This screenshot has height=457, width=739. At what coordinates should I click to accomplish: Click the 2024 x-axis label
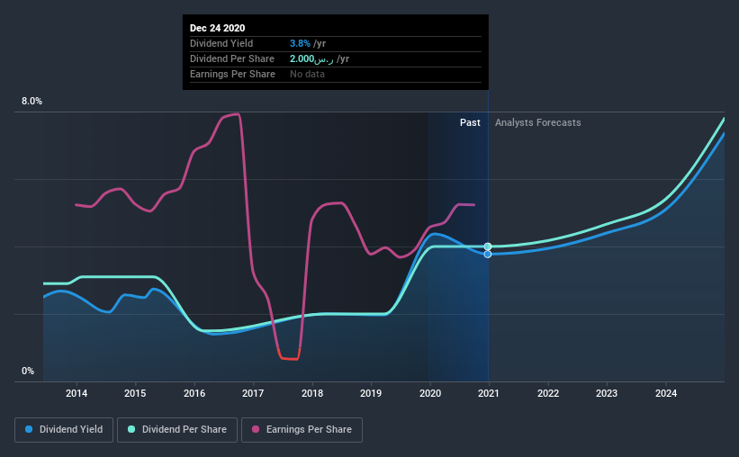pos(666,393)
